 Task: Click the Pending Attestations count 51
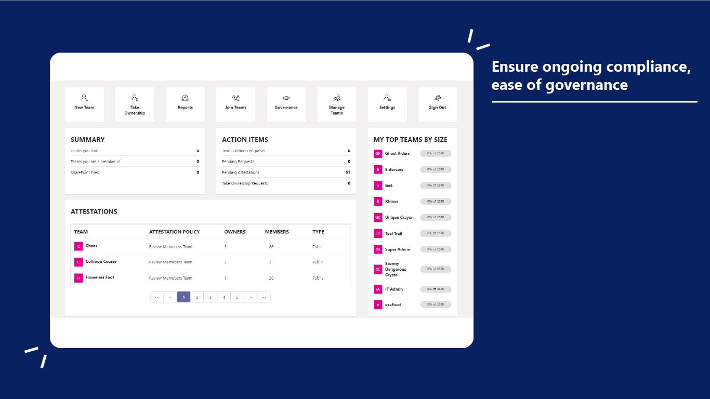pos(348,172)
